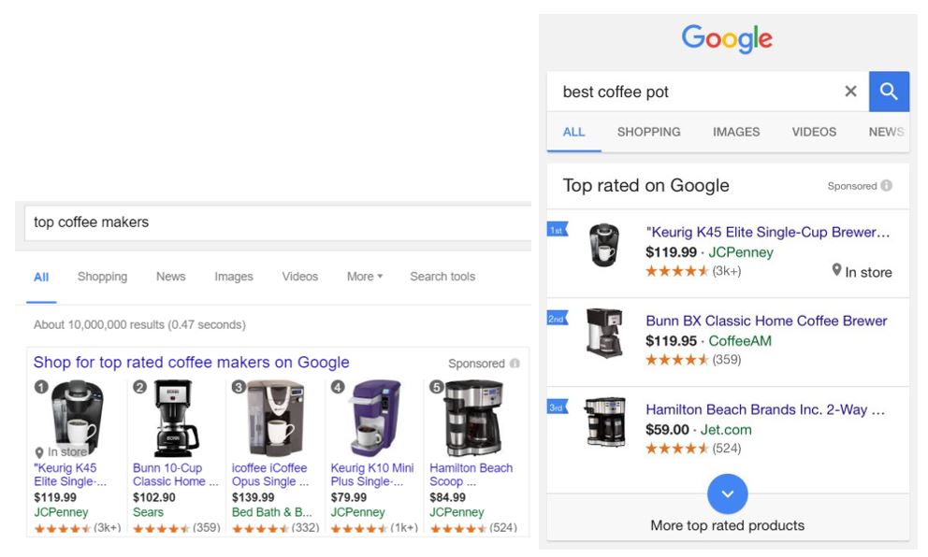Screen dimensions: 928x557
Task: Click the blue search magnifier button
Action: 889,92
